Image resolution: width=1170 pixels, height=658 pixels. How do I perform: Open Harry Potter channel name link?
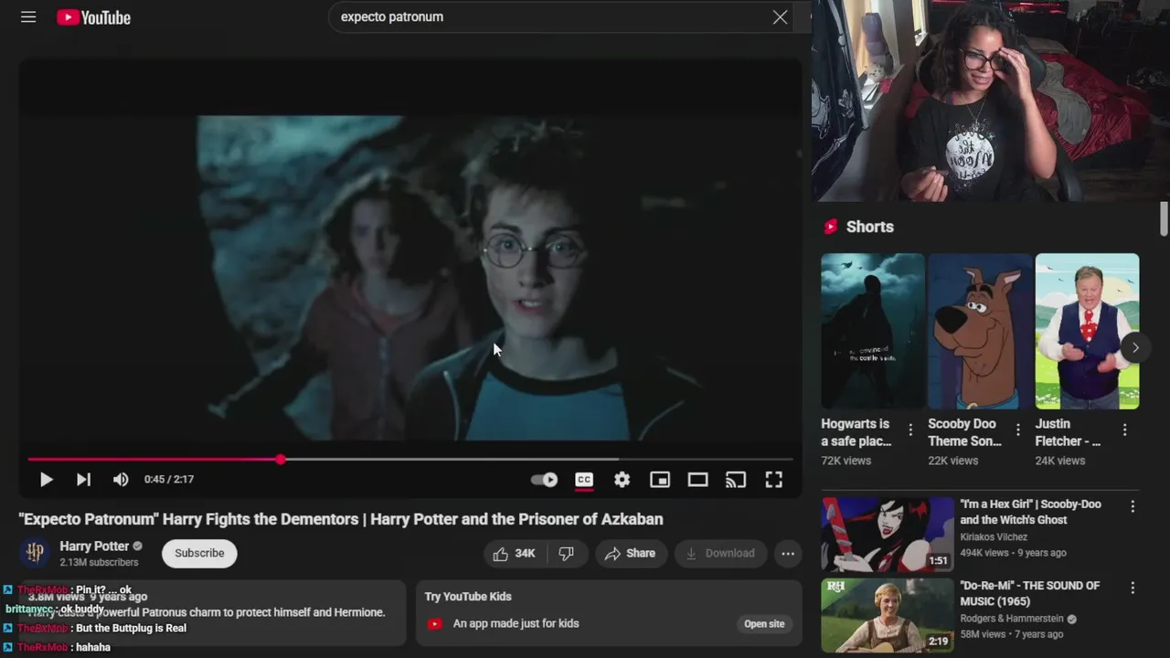click(x=94, y=546)
